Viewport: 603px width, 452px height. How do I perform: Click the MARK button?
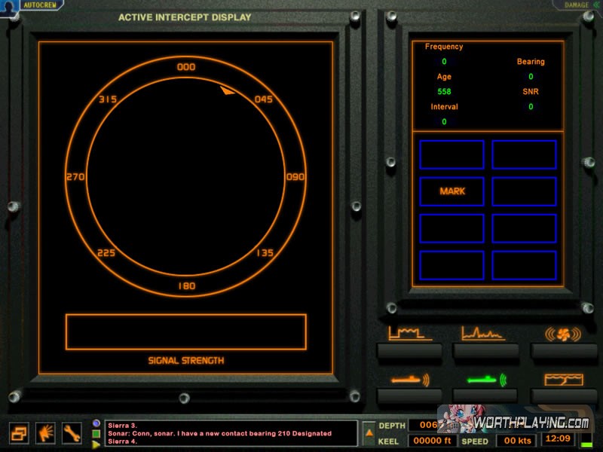point(451,191)
